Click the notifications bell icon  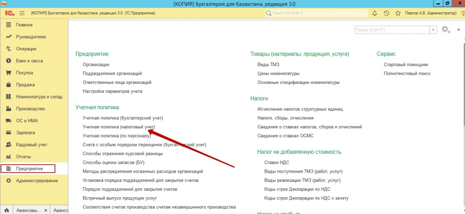(x=375, y=13)
